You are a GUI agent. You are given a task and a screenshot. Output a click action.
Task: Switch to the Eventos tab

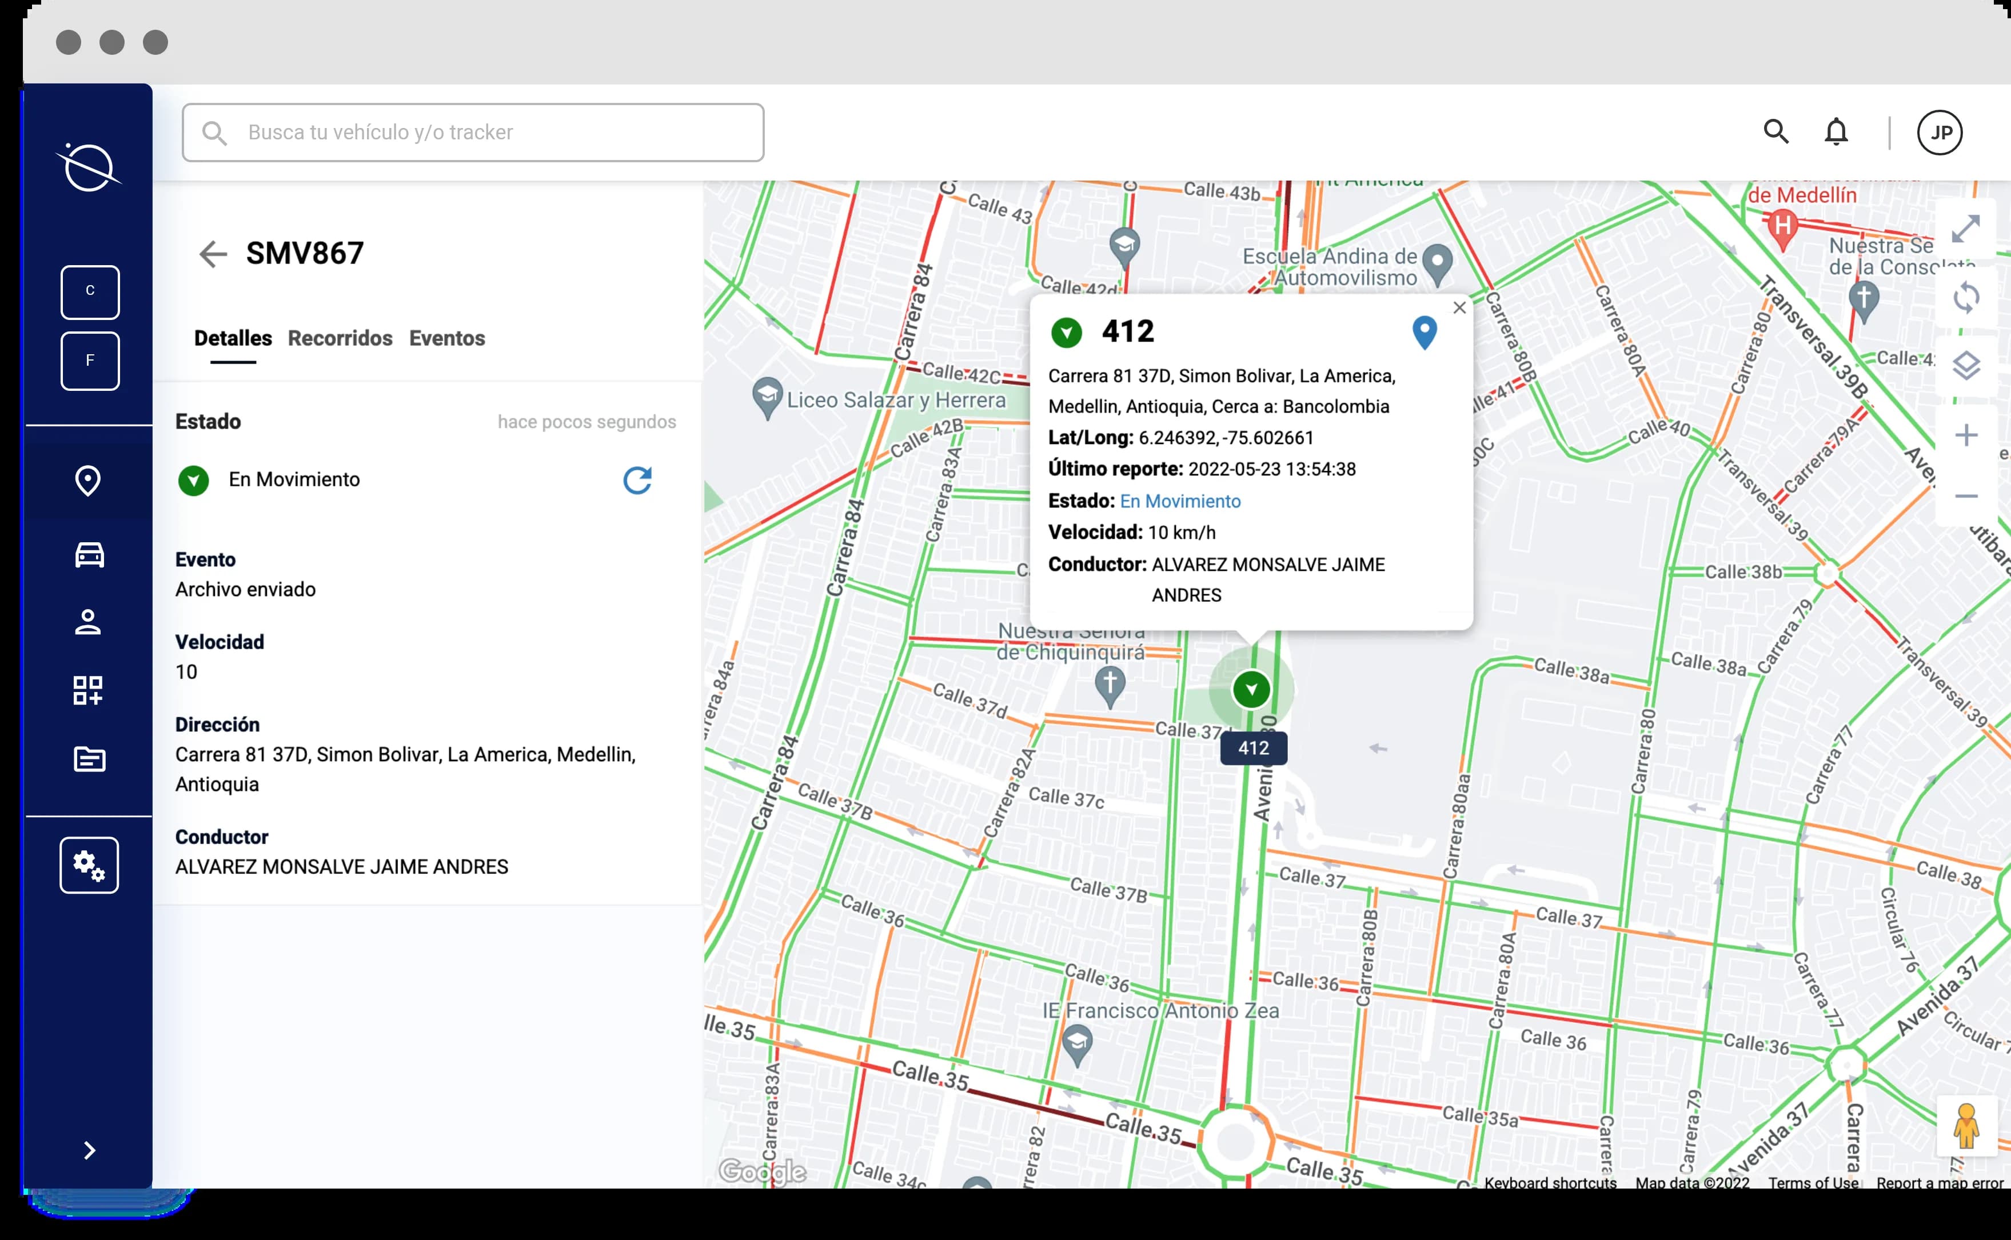(447, 338)
